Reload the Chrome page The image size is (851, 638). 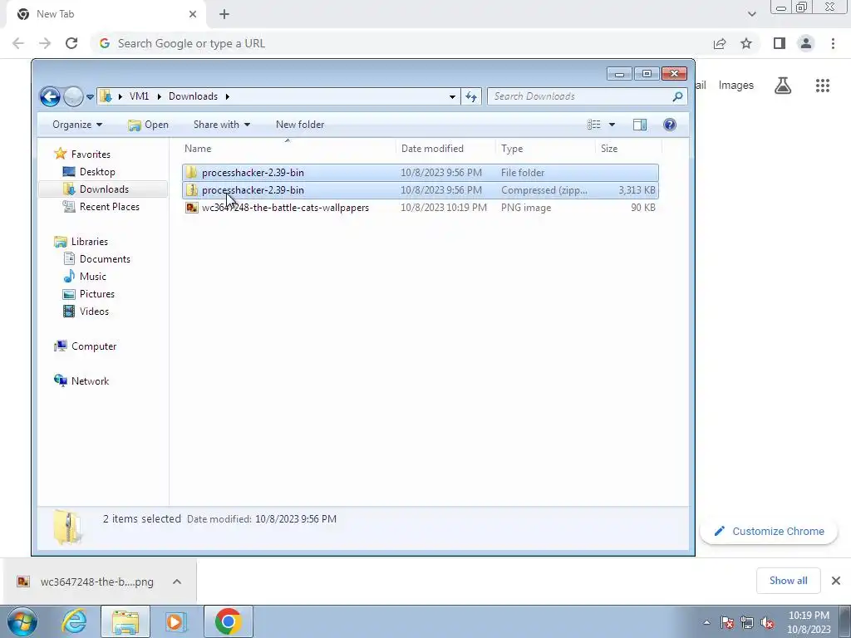71,43
